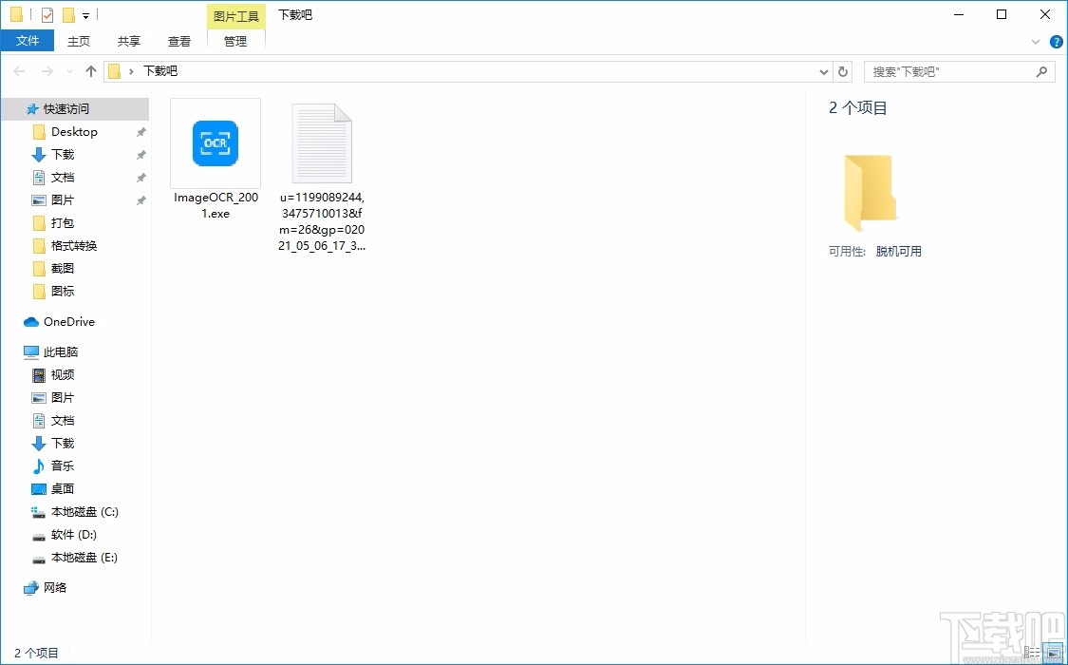Click inside the 搜索"下载吧" search box
1068x665 pixels.
click(x=949, y=70)
